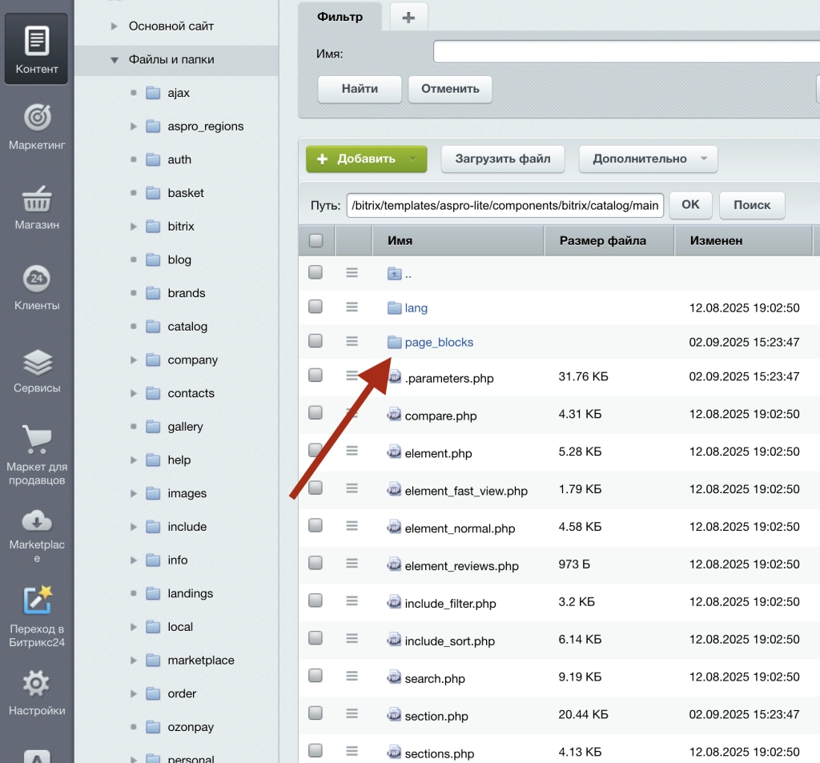Check the select-all checkbox in table header
820x763 pixels.
(x=316, y=240)
